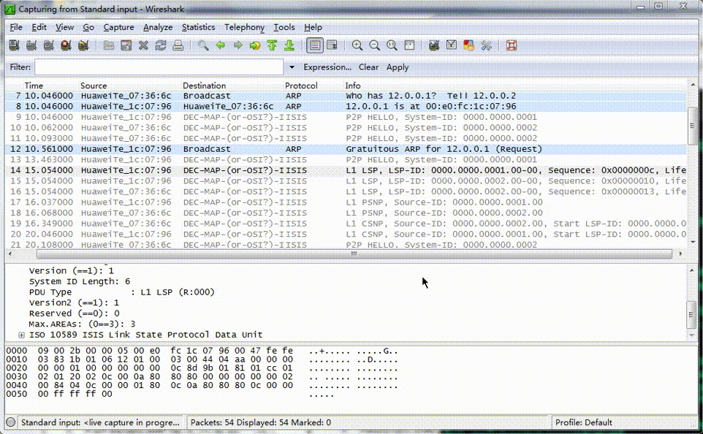This screenshot has width=703, height=434.
Task: Select packet 17 L1 PSNP row
Action: pos(346,202)
